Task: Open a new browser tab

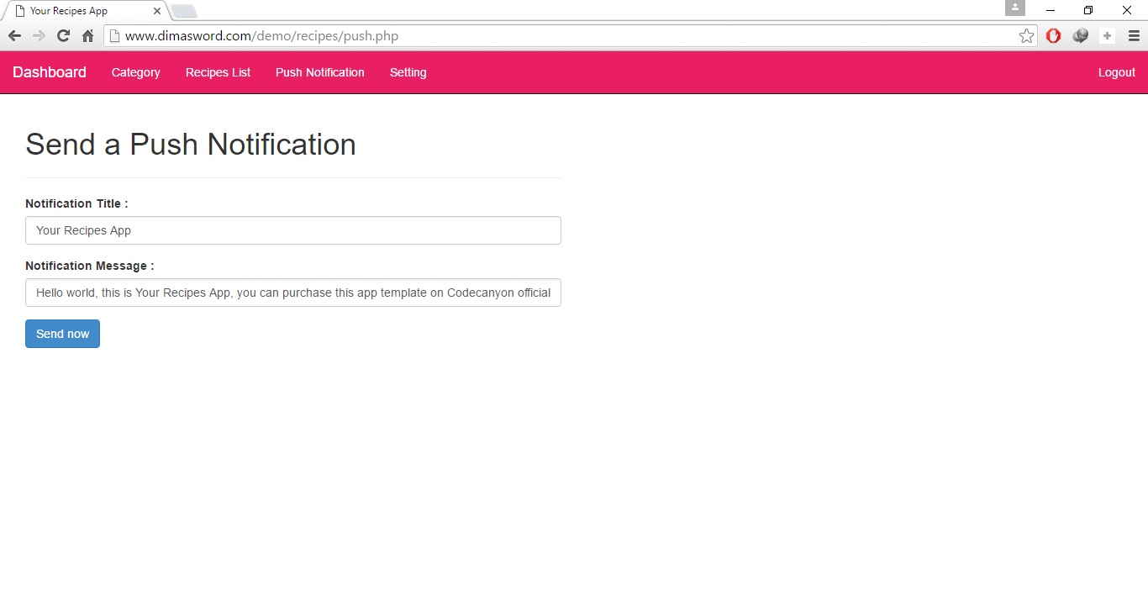Action: click(184, 11)
